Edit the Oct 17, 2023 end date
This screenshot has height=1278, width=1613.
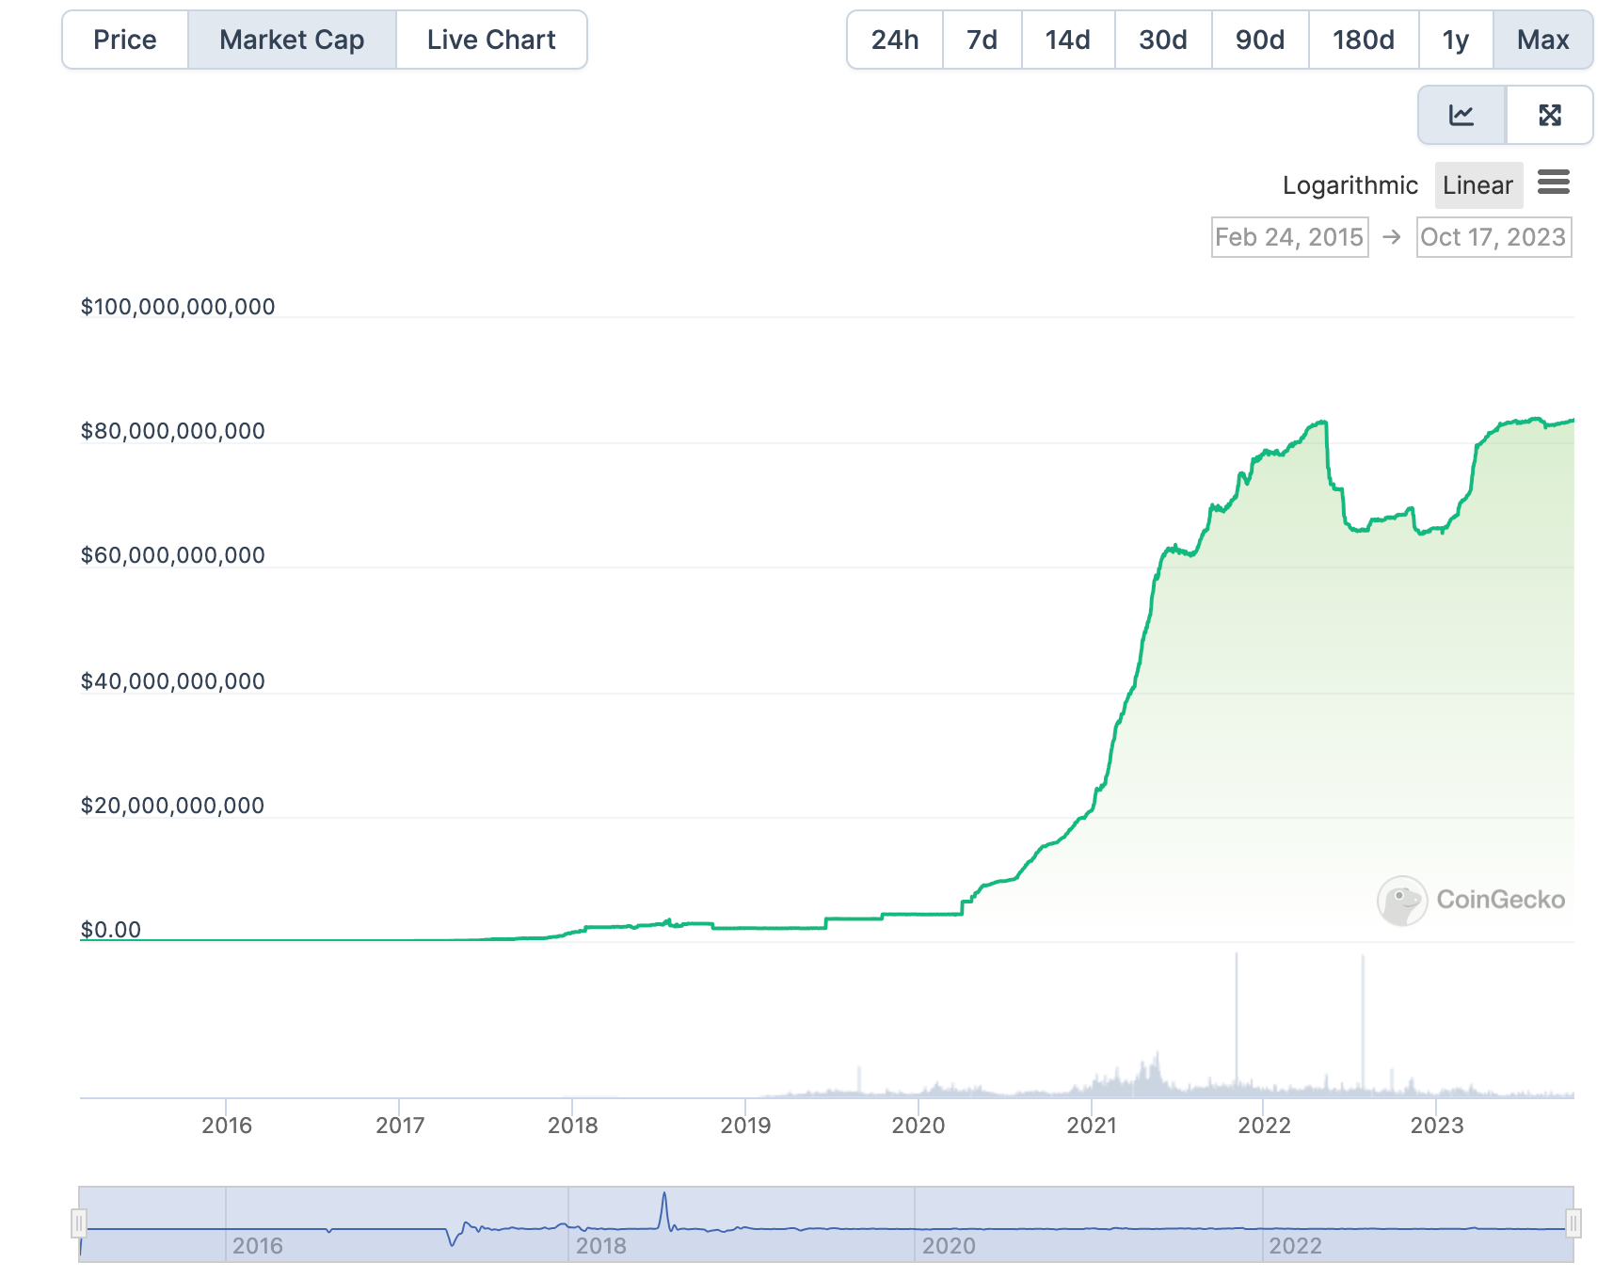coord(1493,237)
